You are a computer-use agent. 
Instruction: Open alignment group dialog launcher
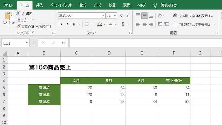pos(217,33)
